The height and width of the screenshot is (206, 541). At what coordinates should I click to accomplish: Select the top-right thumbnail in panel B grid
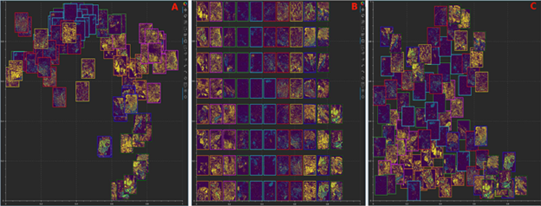(x=323, y=11)
